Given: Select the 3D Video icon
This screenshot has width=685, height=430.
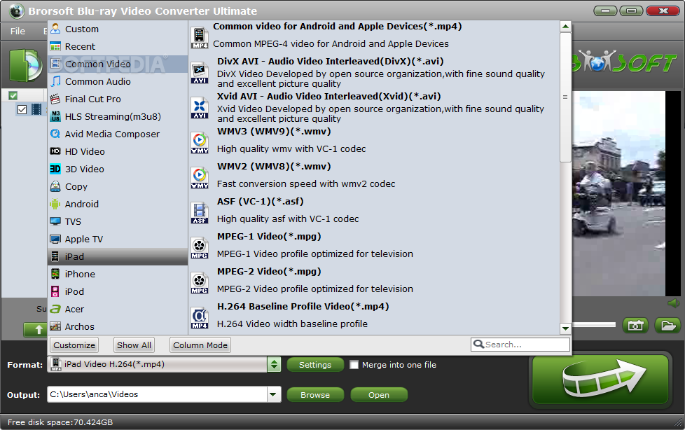Looking at the screenshot, I should (55, 169).
